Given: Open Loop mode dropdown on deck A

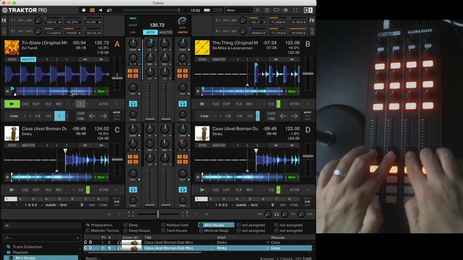Looking at the screenshot, I should point(16,116).
